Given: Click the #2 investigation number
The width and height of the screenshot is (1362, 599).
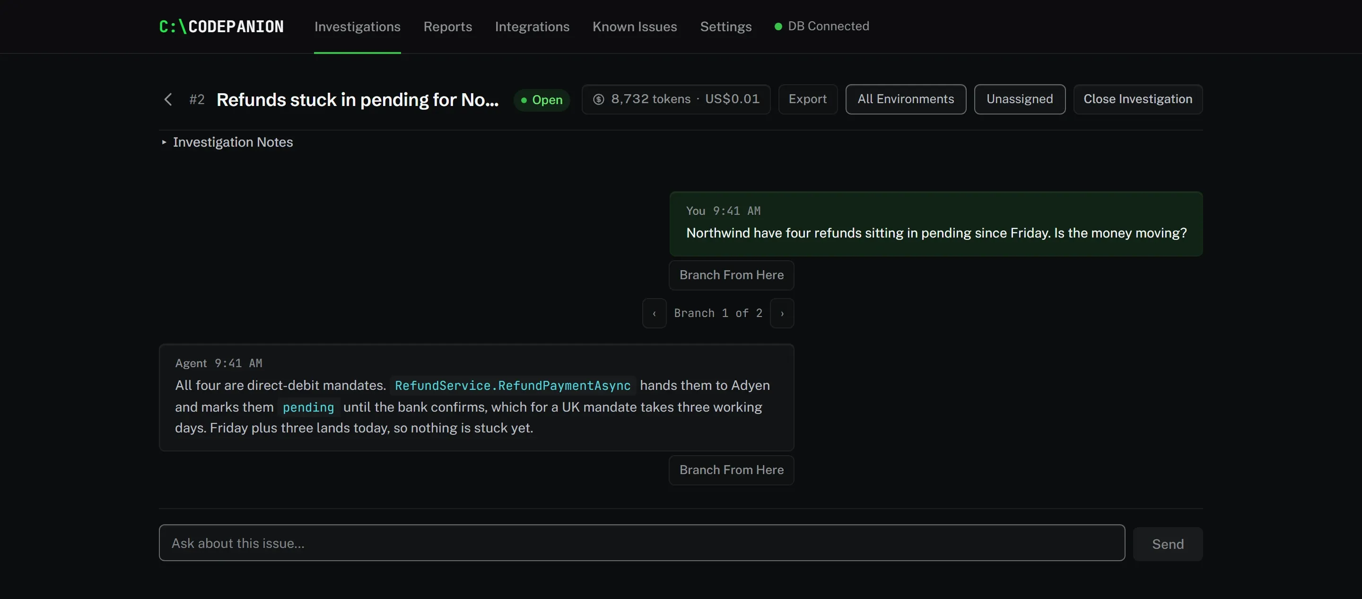Looking at the screenshot, I should [x=197, y=99].
